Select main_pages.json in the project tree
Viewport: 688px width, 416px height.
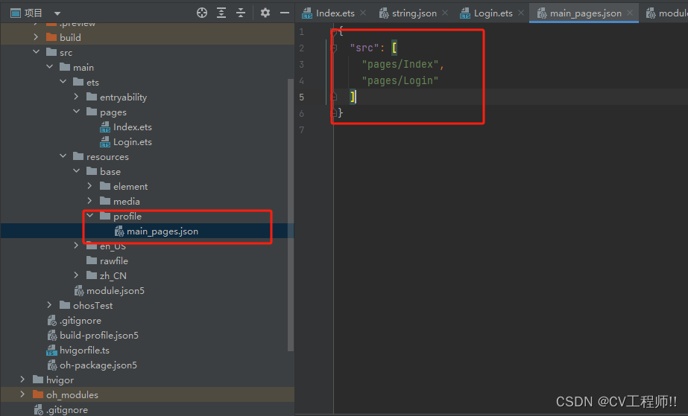(162, 231)
